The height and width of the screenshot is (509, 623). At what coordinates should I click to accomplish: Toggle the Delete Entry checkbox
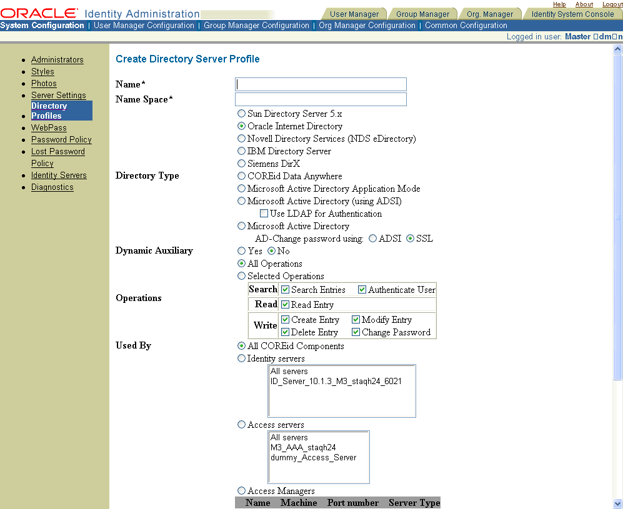pyautogui.click(x=286, y=332)
